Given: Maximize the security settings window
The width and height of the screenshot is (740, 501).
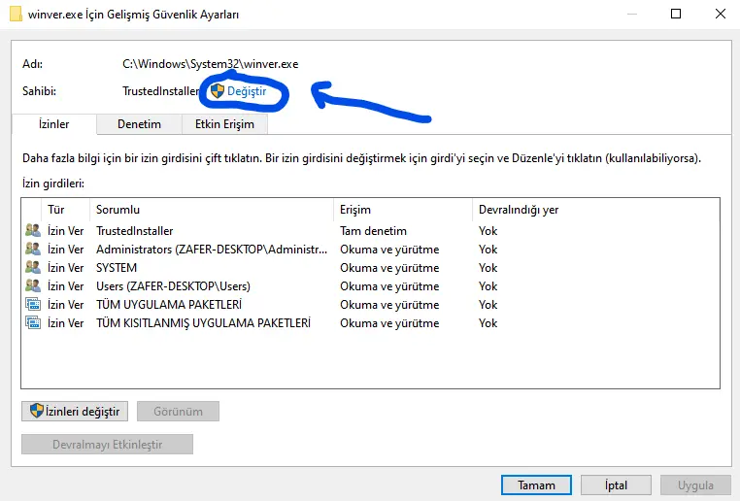Looking at the screenshot, I should coord(676,14).
